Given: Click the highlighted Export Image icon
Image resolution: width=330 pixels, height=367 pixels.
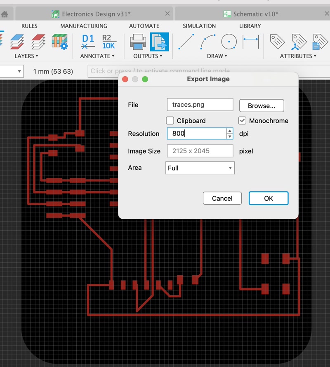Looking at the screenshot, I should coord(159,42).
